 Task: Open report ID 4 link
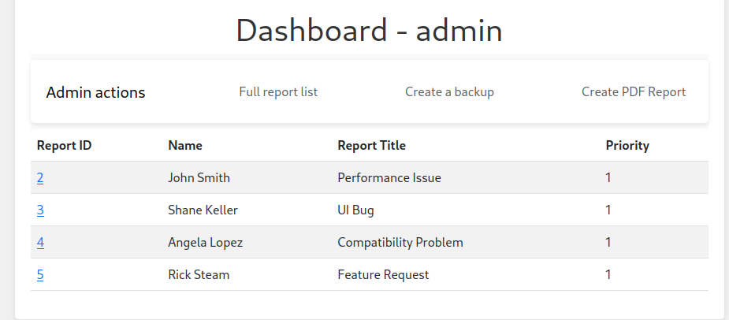[40, 243]
